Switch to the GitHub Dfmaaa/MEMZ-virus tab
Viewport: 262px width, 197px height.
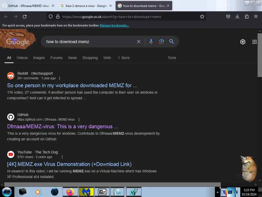coord(28,6)
